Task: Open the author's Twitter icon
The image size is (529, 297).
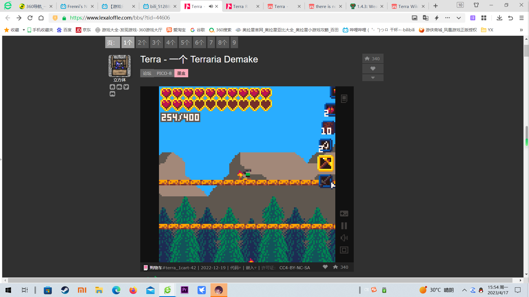Action: click(x=126, y=87)
